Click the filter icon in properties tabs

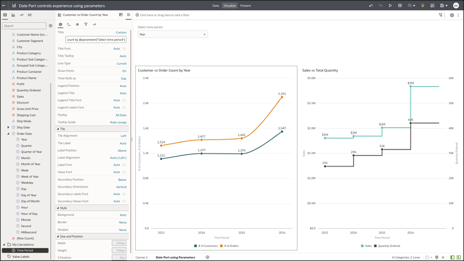(x=86, y=24)
